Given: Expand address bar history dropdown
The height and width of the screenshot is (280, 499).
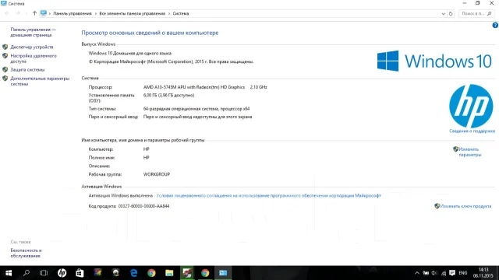Looking at the screenshot, I should [x=444, y=14].
